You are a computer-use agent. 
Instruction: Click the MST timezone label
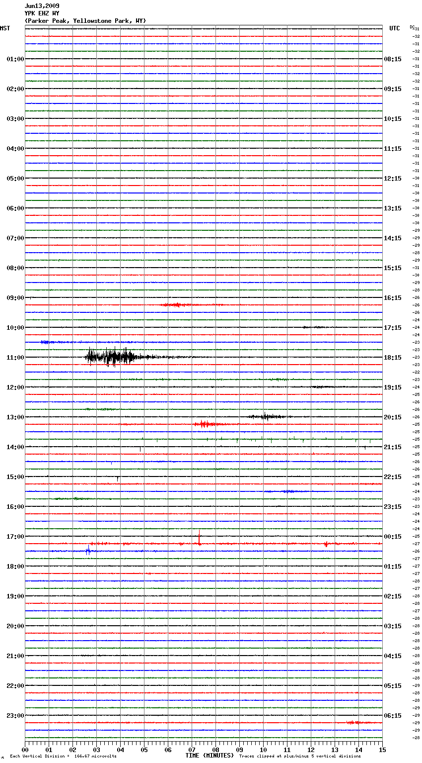pyautogui.click(x=5, y=28)
